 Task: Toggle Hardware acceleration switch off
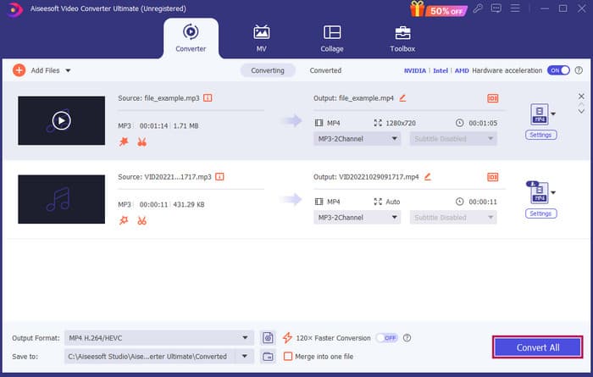pyautogui.click(x=557, y=70)
